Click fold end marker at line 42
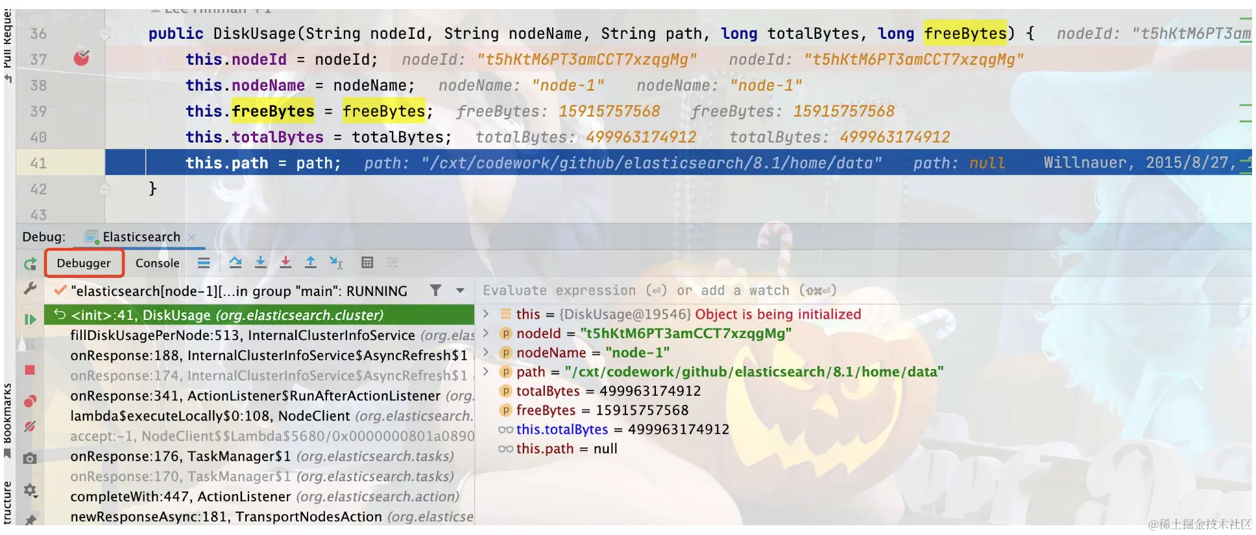This screenshot has width=1256, height=535. coord(104,189)
